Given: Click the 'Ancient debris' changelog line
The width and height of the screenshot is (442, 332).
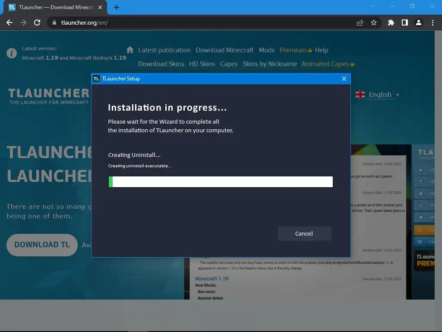Looking at the screenshot, I should 210,298.
